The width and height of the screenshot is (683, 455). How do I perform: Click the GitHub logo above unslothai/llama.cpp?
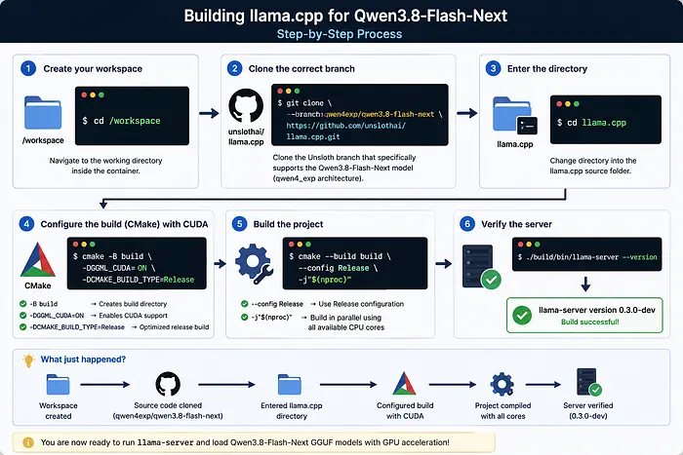pos(246,105)
